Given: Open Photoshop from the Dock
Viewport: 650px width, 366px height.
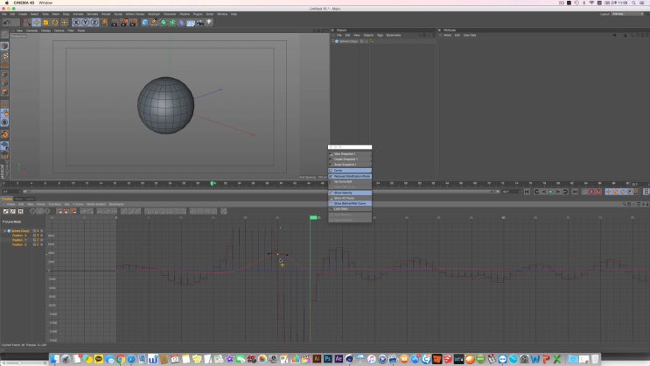Looking at the screenshot, I should (328, 358).
